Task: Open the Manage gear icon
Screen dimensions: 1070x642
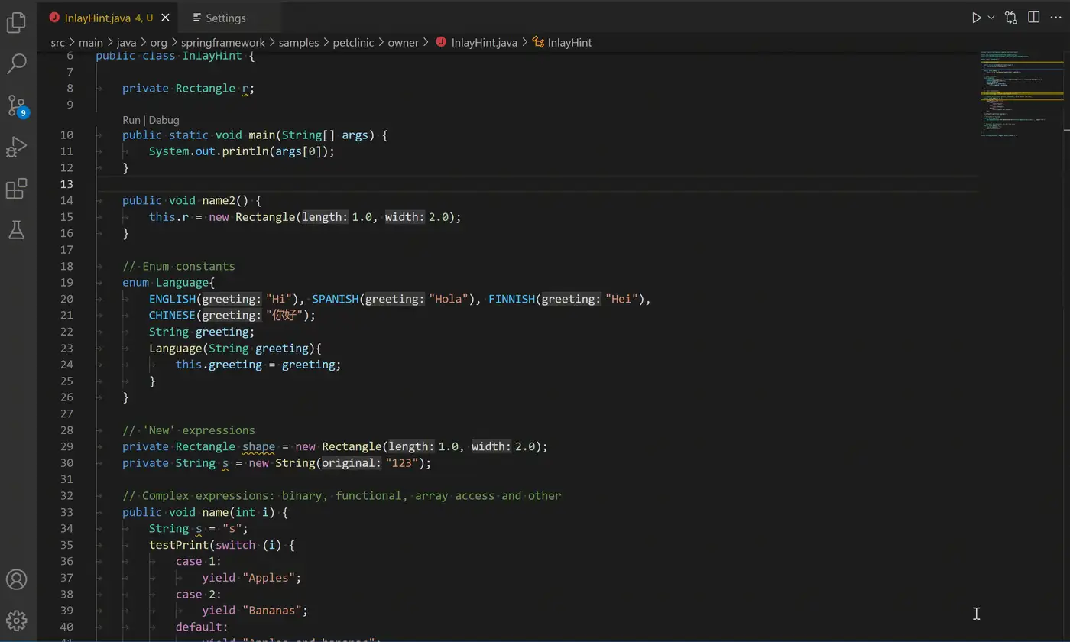Action: 16,621
